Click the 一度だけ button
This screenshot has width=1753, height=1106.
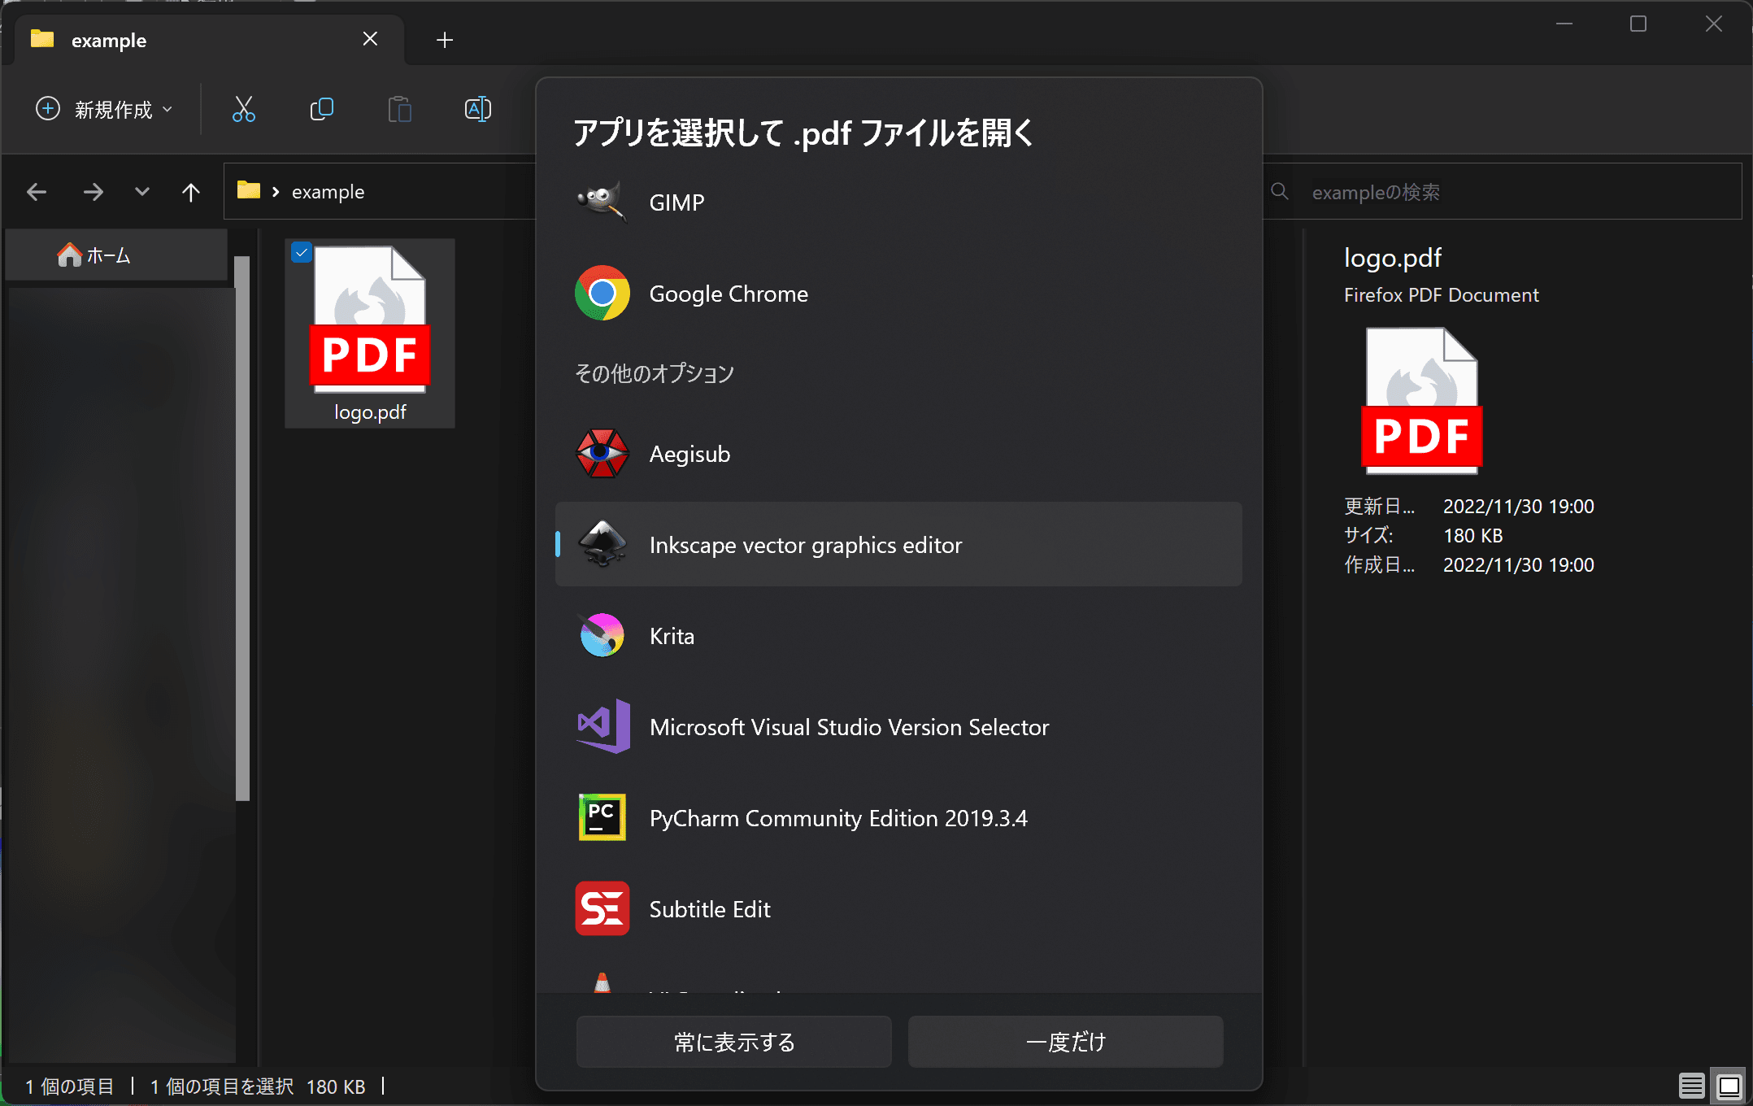1065,1042
